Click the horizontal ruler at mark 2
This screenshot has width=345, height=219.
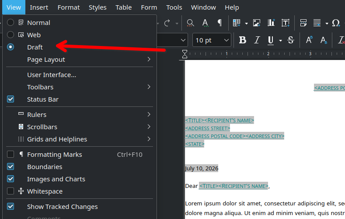[x=268, y=54]
